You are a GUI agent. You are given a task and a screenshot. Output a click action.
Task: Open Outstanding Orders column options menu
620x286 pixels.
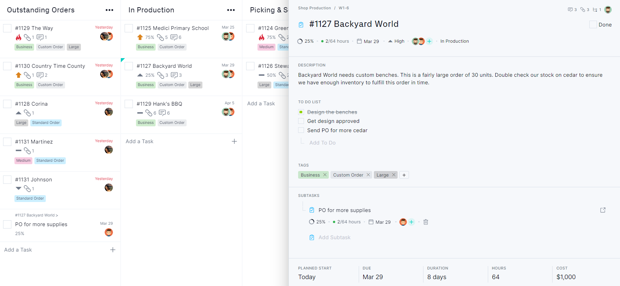click(x=109, y=10)
